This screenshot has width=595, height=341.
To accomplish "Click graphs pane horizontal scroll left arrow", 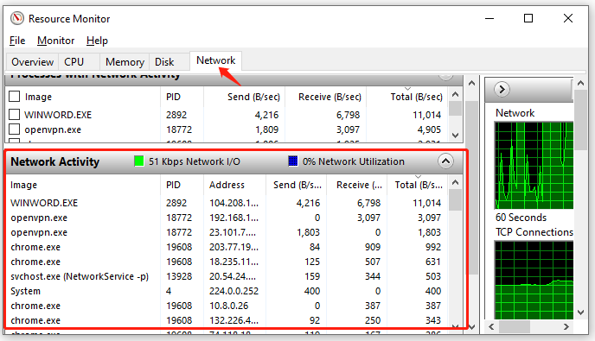I will [x=491, y=326].
